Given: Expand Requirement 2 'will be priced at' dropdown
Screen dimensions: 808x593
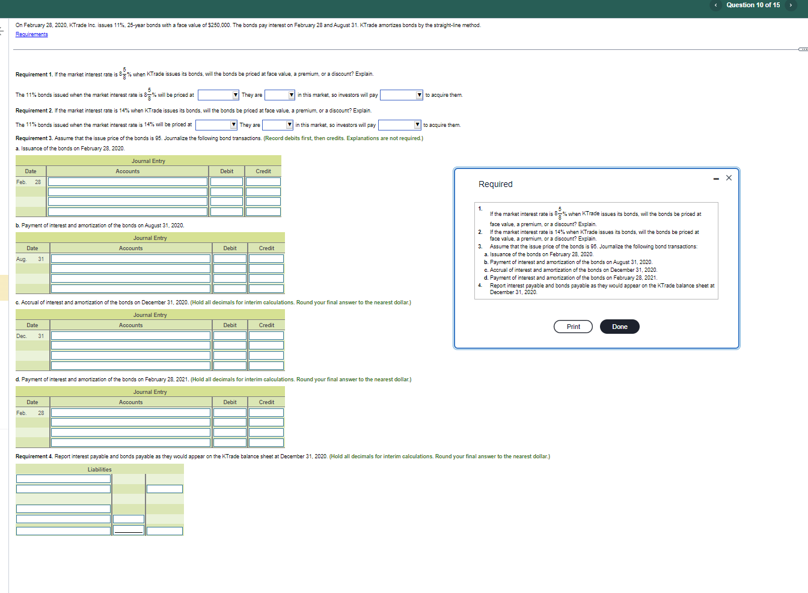Looking at the screenshot, I should [216, 125].
